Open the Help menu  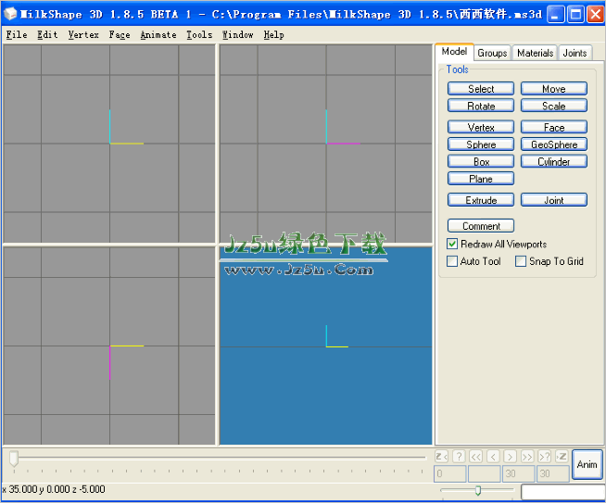(x=273, y=35)
